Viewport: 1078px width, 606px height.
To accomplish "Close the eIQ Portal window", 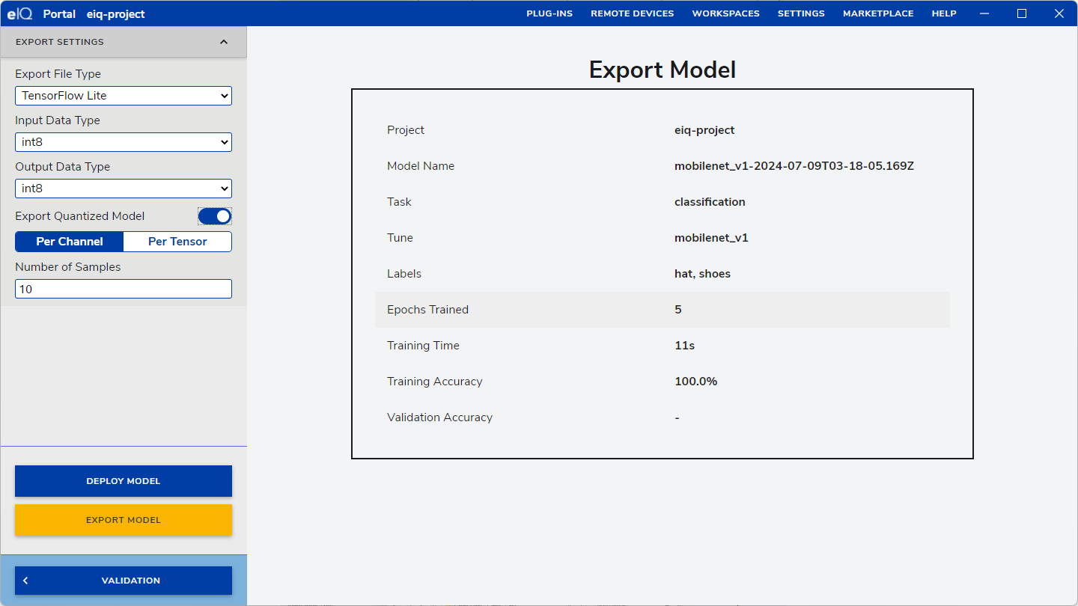I will (x=1059, y=13).
